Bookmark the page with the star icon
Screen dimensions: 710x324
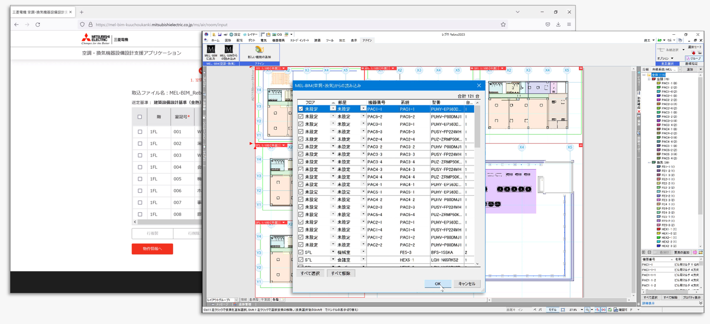(503, 25)
